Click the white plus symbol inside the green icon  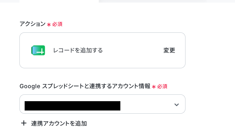pyautogui.click(x=40, y=52)
